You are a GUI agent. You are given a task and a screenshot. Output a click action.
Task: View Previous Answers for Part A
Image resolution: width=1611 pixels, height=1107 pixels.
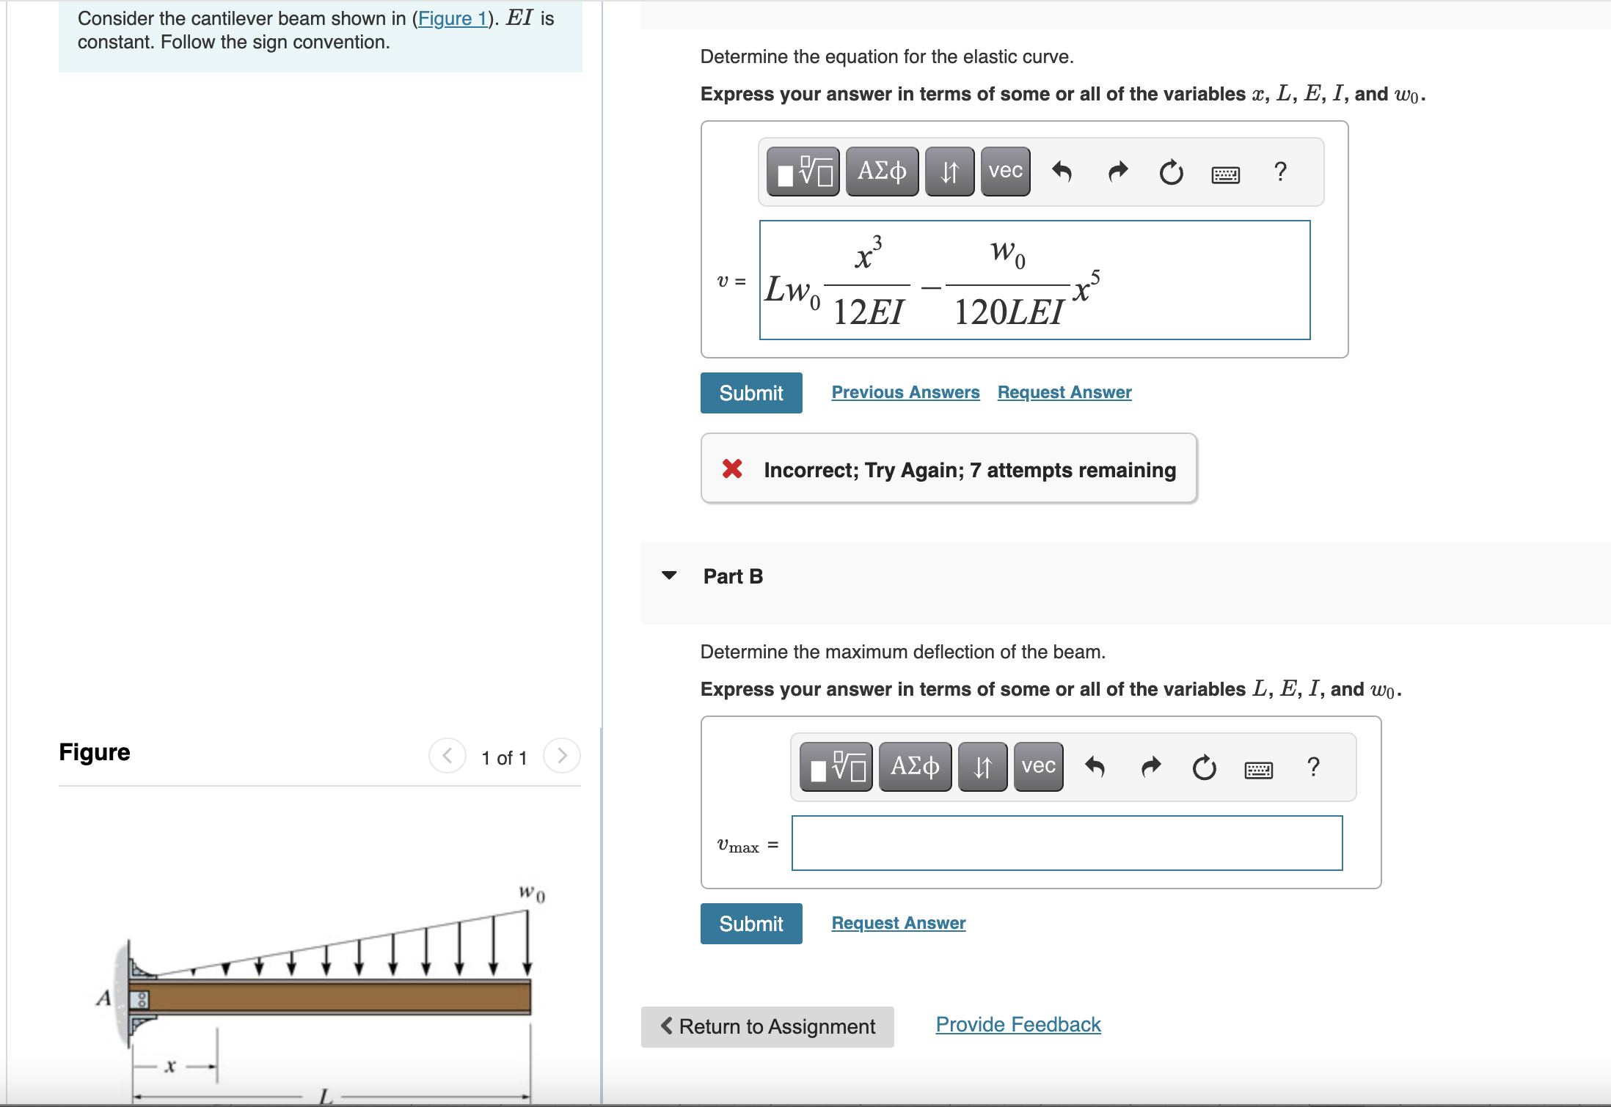point(905,392)
